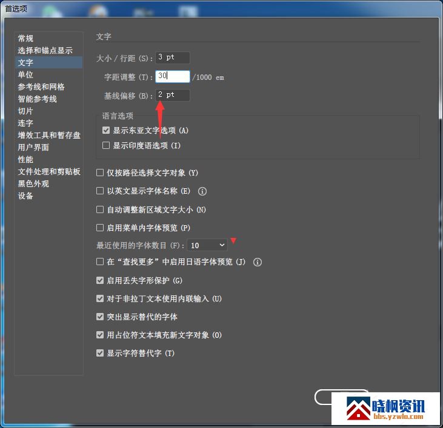The height and width of the screenshot is (428, 443).
Task: Disable 启用丢失字形保护 checkbox
Action: [100, 281]
